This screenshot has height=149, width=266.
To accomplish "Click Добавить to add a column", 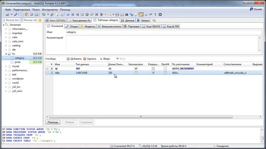I will pyautogui.click(x=74, y=59).
